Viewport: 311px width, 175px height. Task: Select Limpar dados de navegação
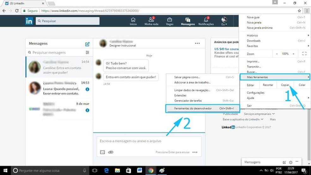pyautogui.click(x=203, y=90)
